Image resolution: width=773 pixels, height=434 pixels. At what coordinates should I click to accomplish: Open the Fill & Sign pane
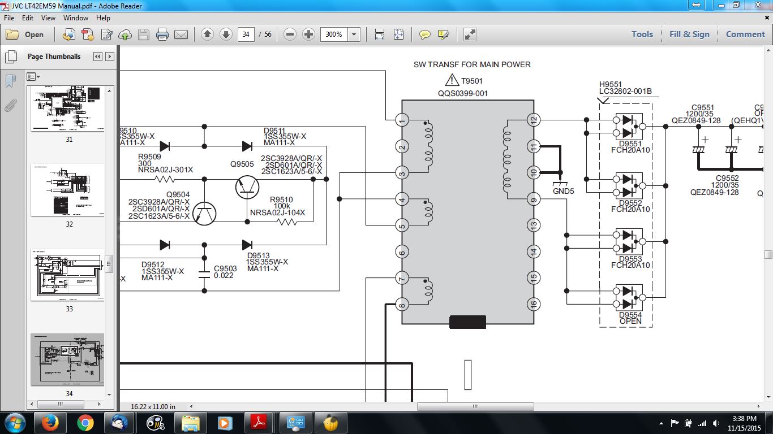pos(689,34)
